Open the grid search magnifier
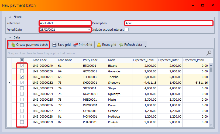The height and width of the screenshot is (134, 220). (209, 53)
